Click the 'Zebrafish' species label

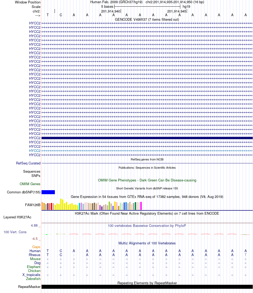pos(33,279)
